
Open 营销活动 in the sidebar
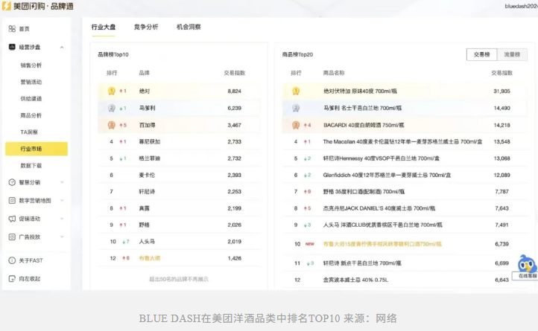point(31,82)
